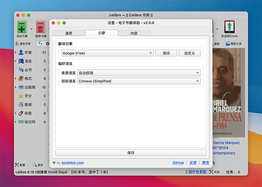Switch to the 通用 tab
The height and width of the screenshot is (187, 262).
(x=69, y=33)
